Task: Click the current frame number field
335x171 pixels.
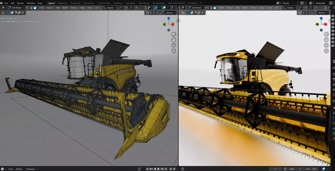Action: (276, 169)
